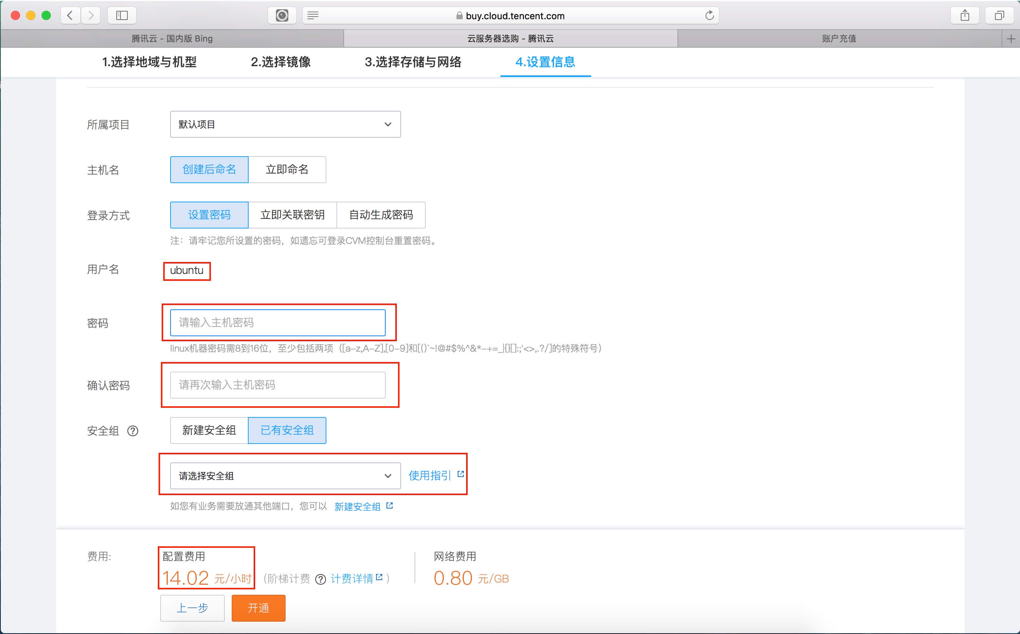Click the orange 开通 button

(x=258, y=608)
